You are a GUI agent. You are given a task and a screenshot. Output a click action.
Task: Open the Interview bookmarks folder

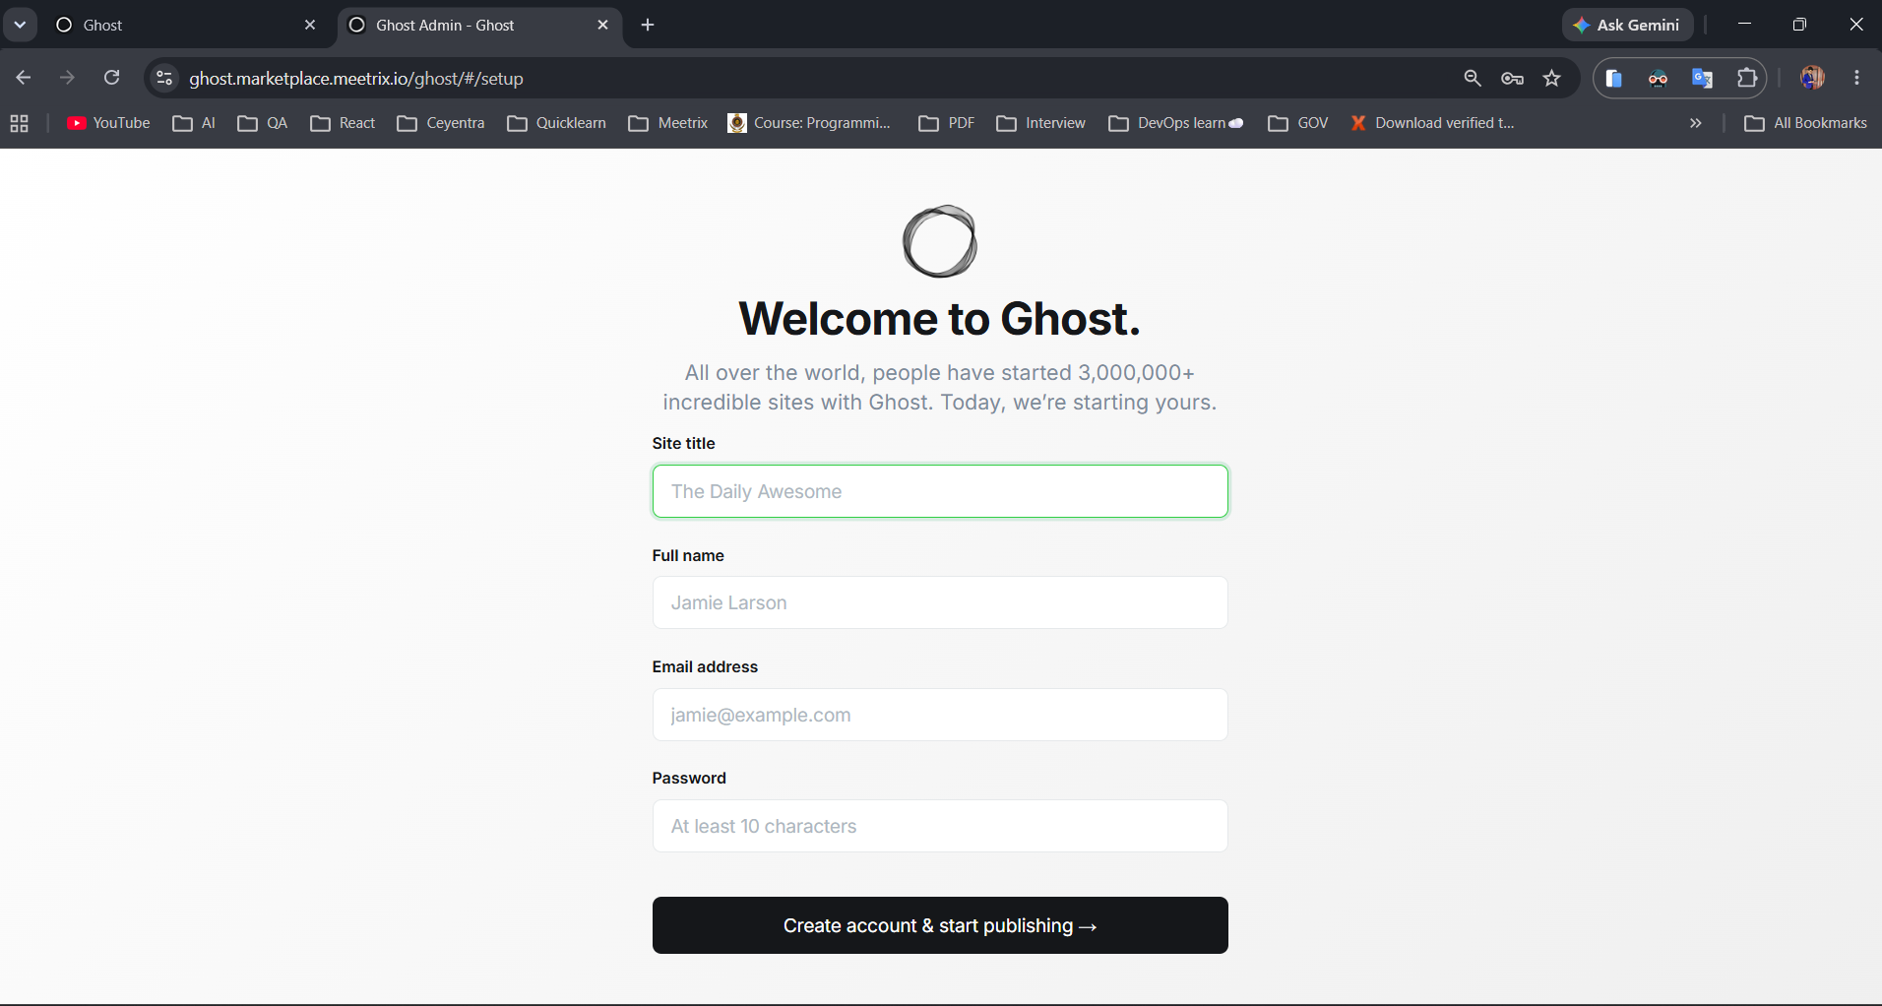tap(1041, 123)
